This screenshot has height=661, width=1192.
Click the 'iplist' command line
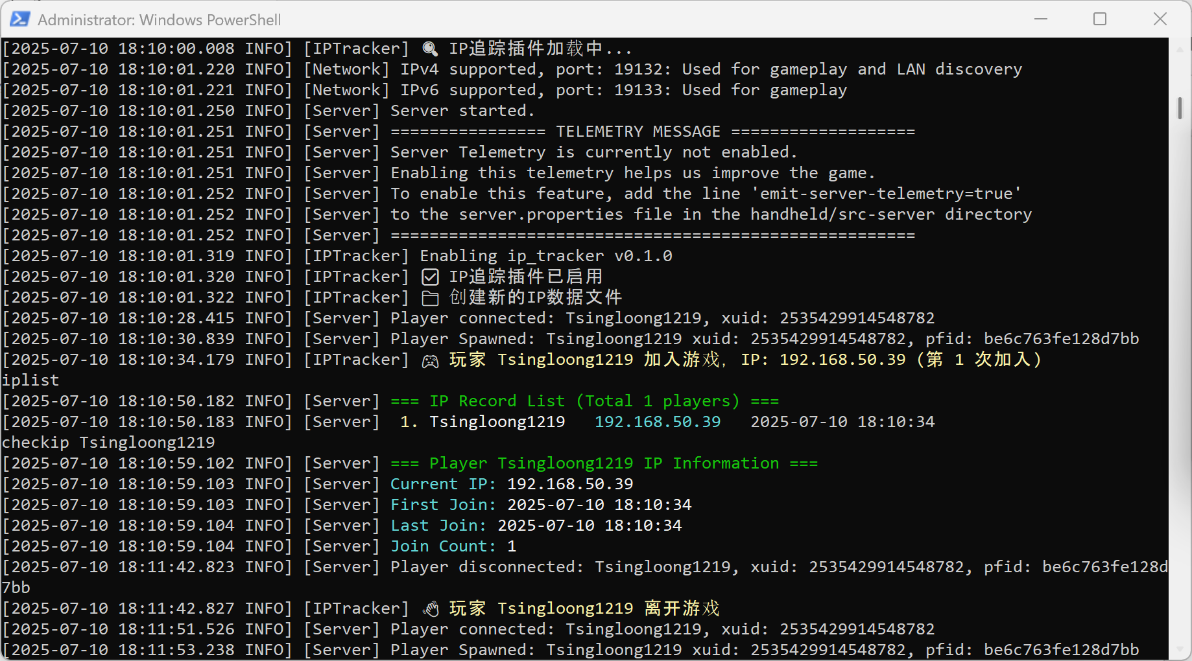coord(30,380)
